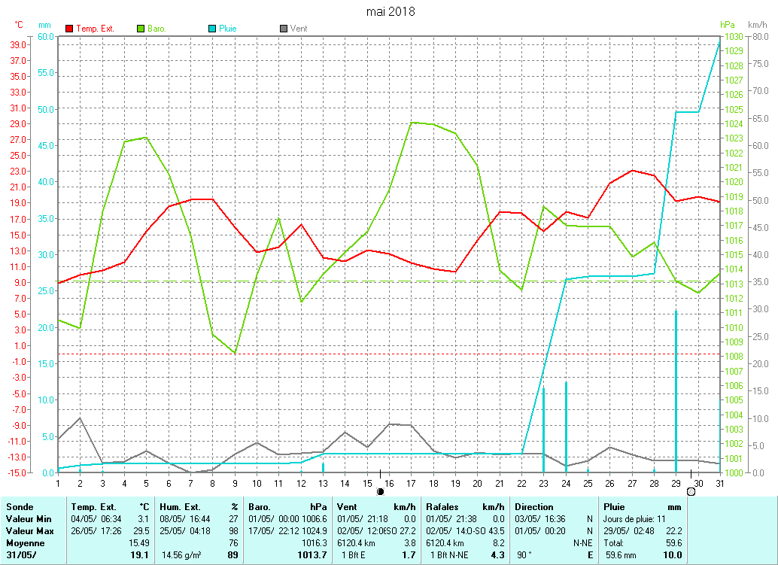Select the Direction column header
778x565 pixels.
535,507
